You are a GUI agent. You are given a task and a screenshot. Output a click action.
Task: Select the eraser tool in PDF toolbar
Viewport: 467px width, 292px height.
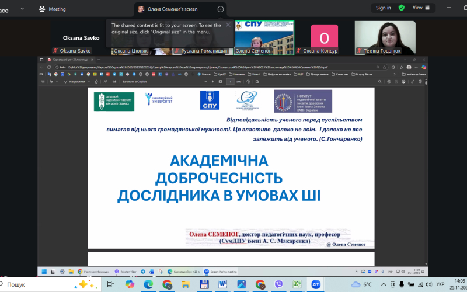click(96, 82)
